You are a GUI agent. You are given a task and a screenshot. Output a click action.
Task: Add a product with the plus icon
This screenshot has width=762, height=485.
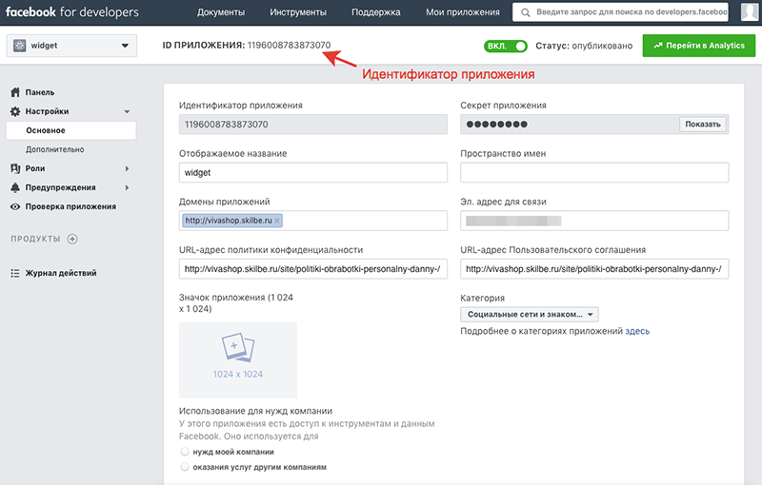coord(72,238)
